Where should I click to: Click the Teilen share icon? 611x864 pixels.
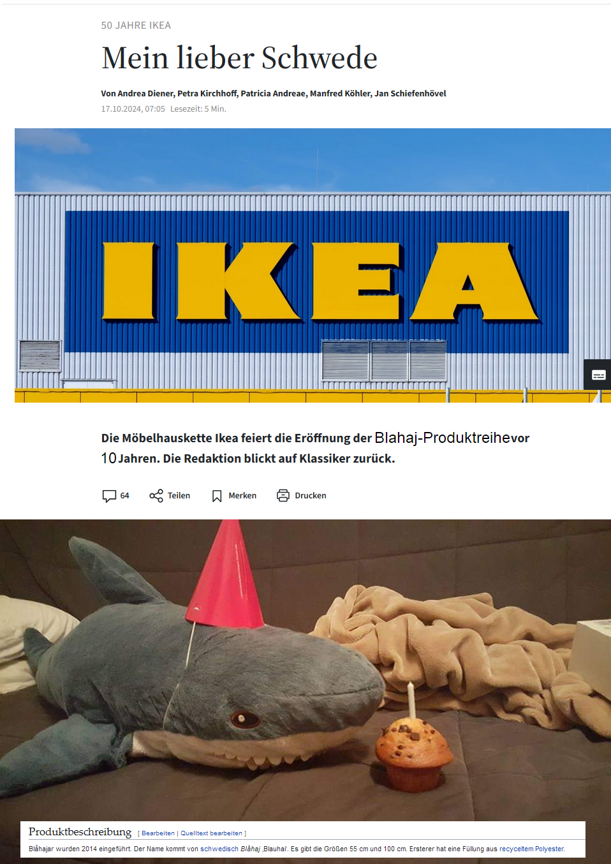(156, 496)
